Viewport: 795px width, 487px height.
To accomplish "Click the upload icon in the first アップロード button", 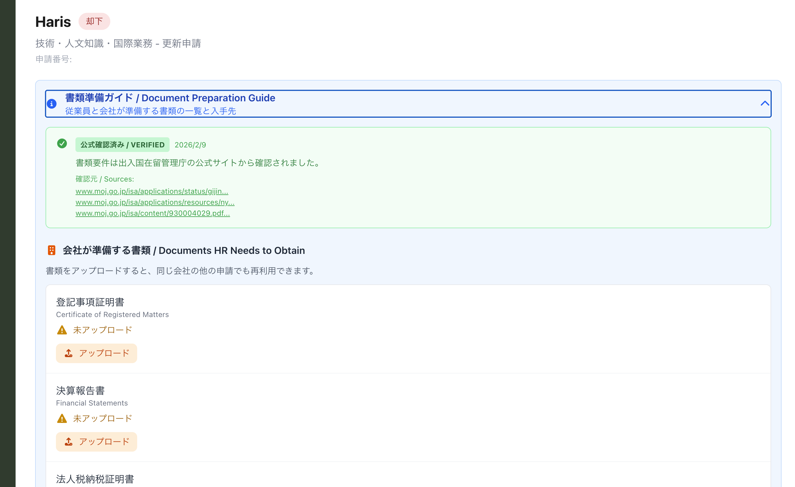I will 68,353.
